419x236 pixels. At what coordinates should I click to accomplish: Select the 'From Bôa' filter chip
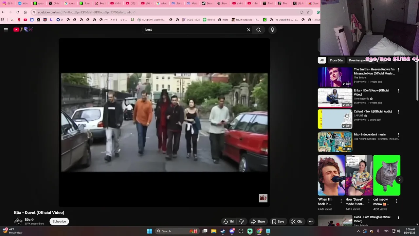click(x=336, y=60)
